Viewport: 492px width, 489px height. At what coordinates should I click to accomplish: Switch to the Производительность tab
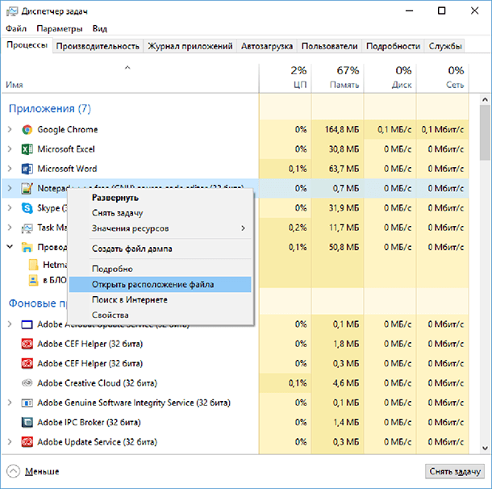coord(98,46)
